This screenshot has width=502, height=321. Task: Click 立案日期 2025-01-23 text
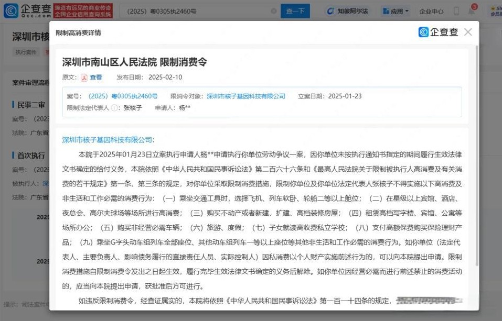tap(330, 96)
